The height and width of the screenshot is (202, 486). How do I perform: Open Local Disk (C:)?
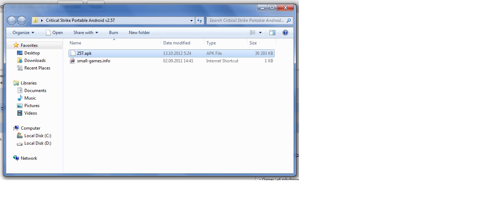pyautogui.click(x=38, y=136)
